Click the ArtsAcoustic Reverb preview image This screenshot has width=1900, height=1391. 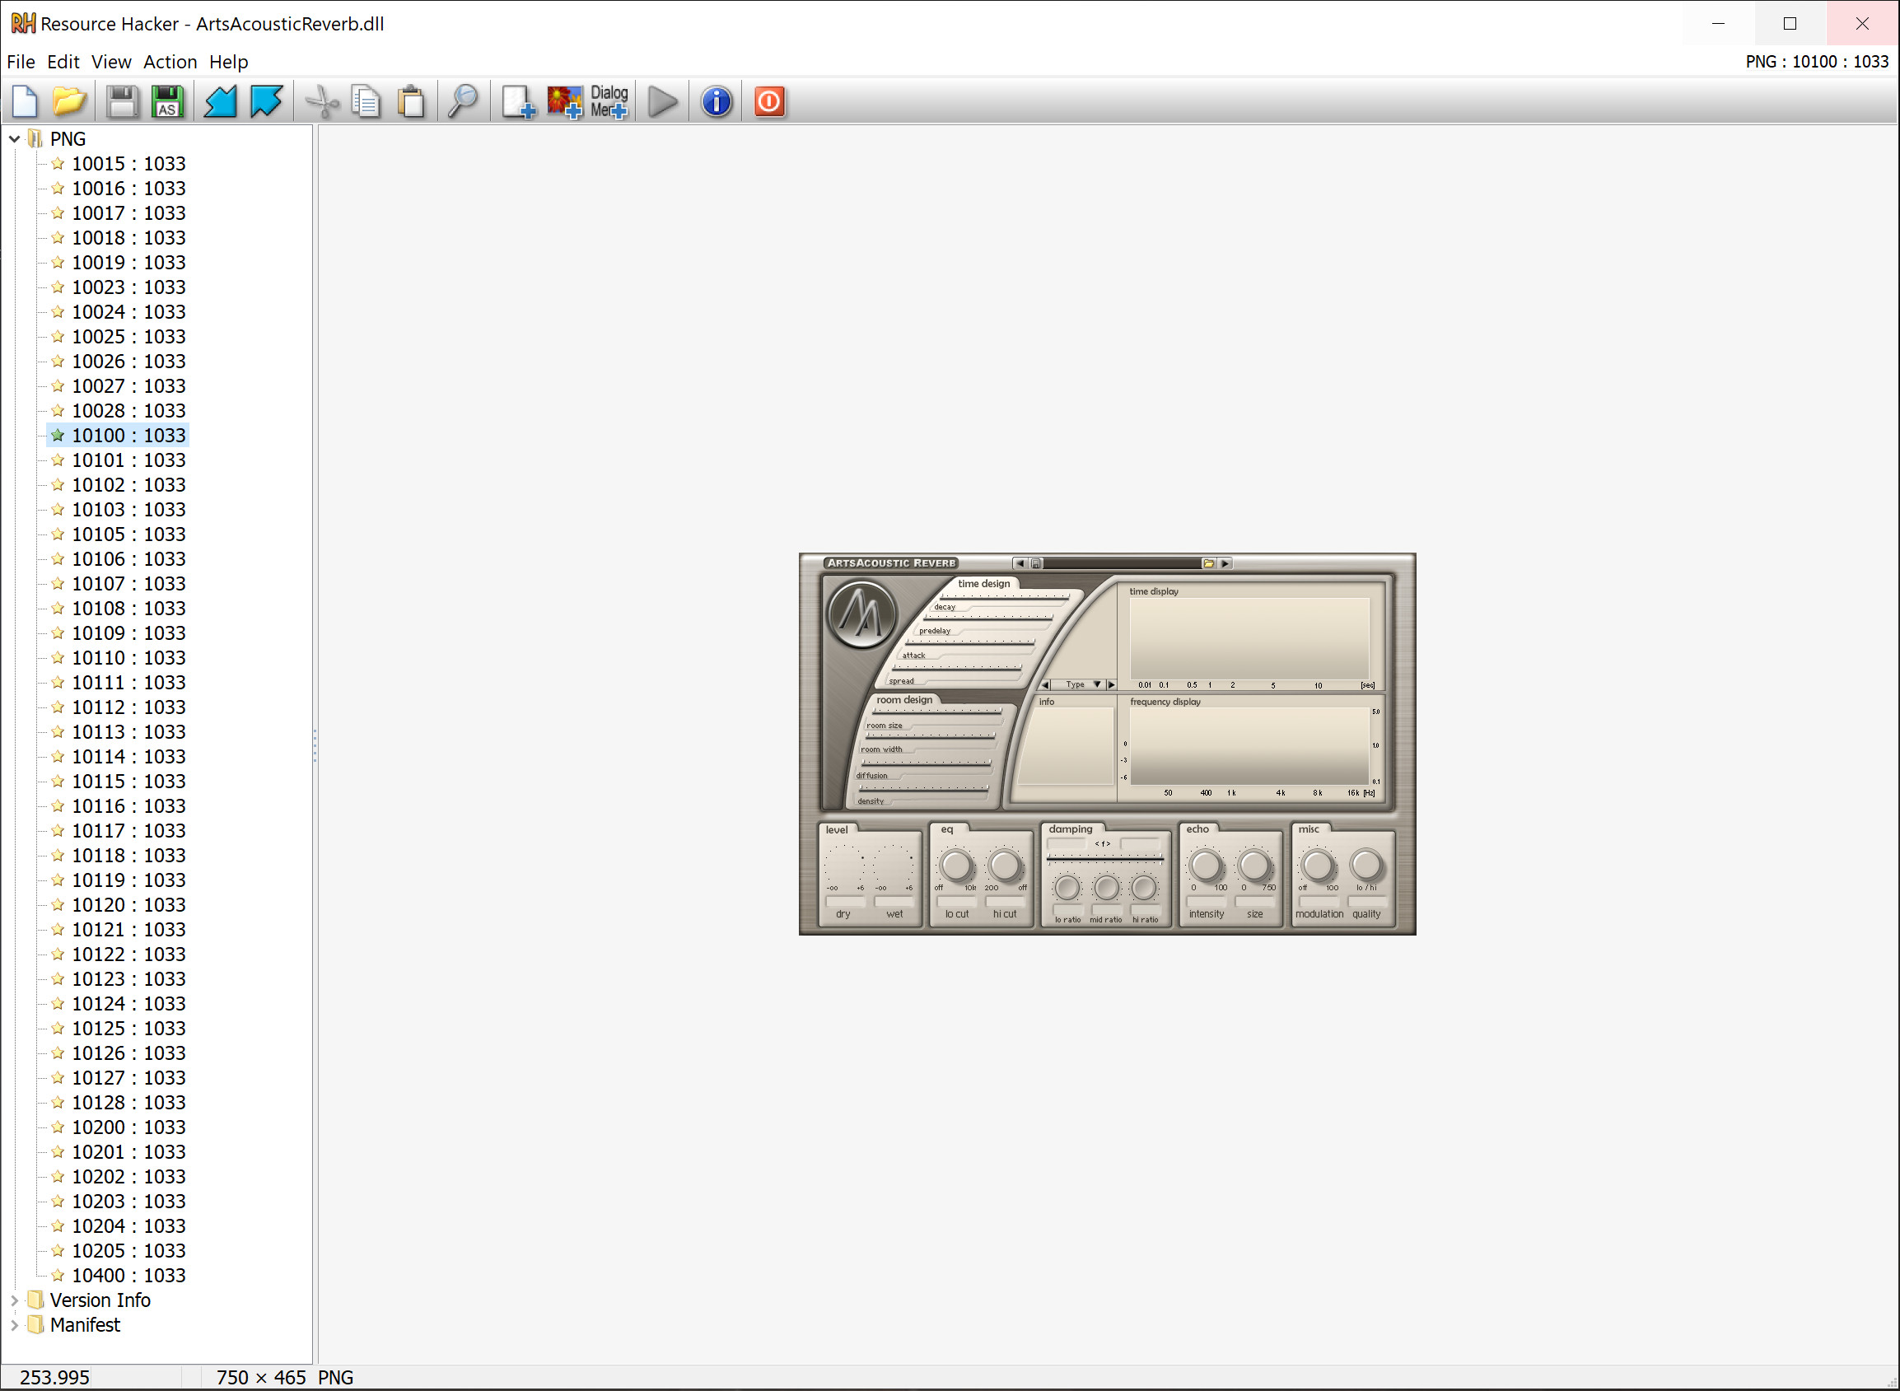point(1107,744)
